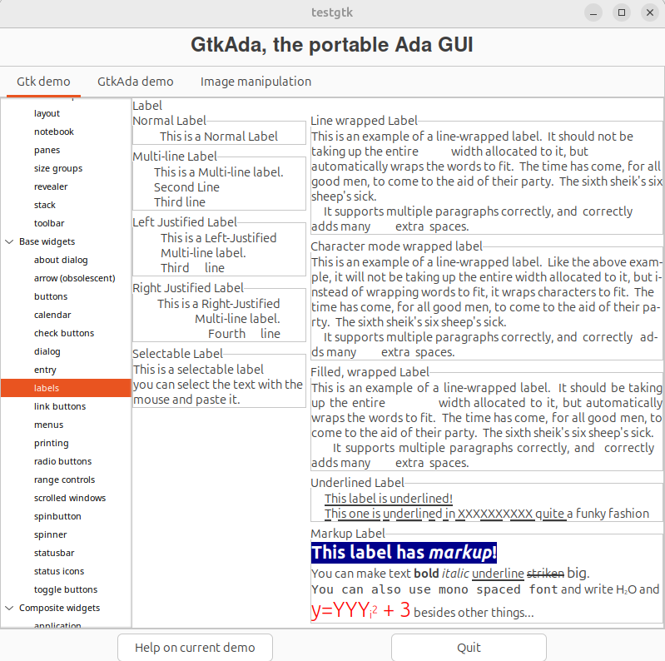Close the testgtk window
Image resolution: width=665 pixels, height=661 pixels.
pos(650,12)
